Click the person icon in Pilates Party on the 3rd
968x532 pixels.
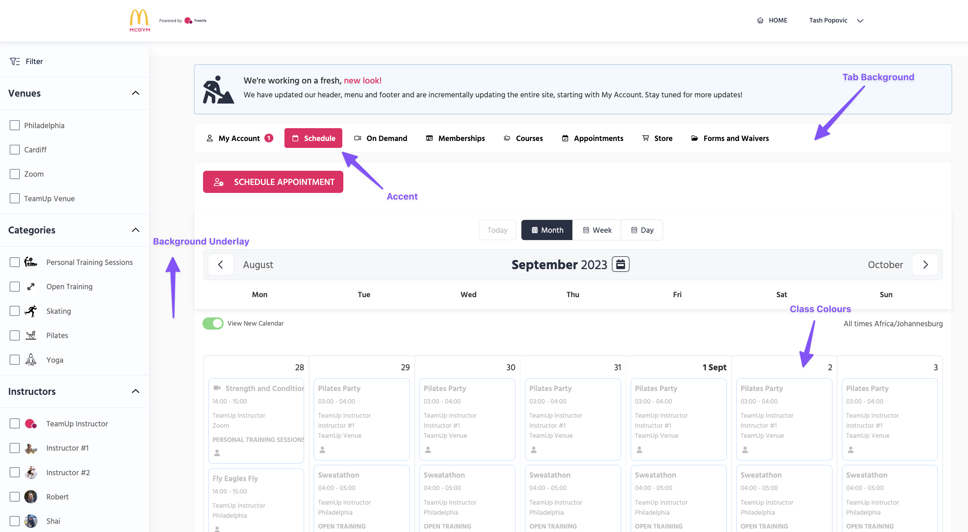click(851, 449)
